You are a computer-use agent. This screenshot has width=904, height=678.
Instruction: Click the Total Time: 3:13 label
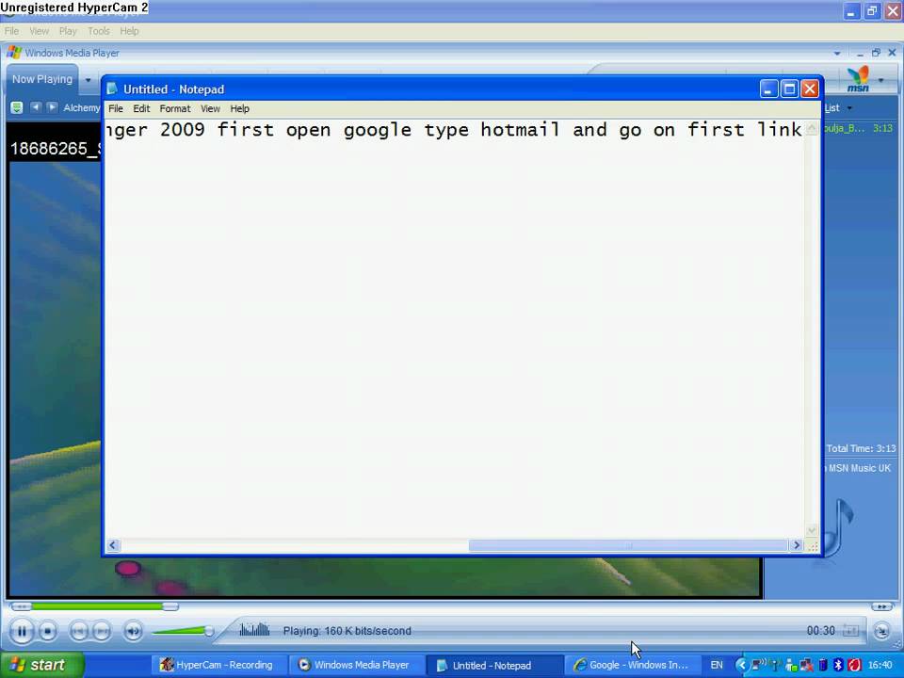click(861, 448)
